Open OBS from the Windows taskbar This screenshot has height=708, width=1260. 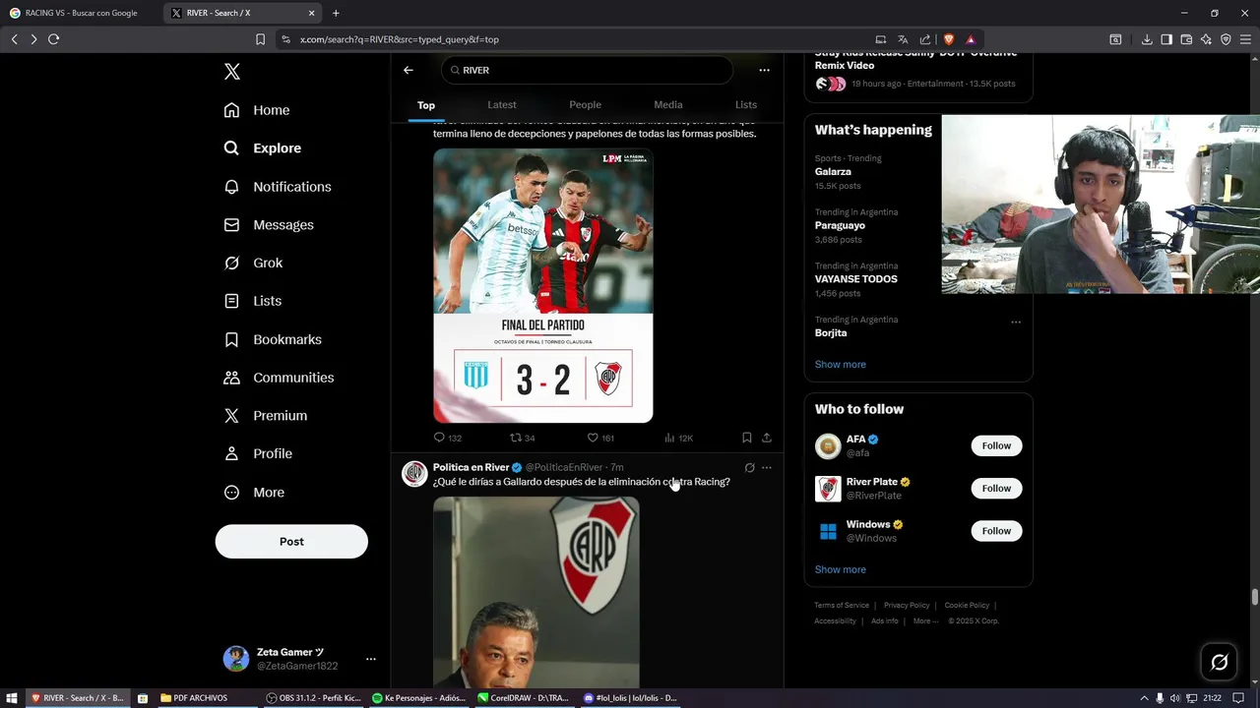pos(313,698)
